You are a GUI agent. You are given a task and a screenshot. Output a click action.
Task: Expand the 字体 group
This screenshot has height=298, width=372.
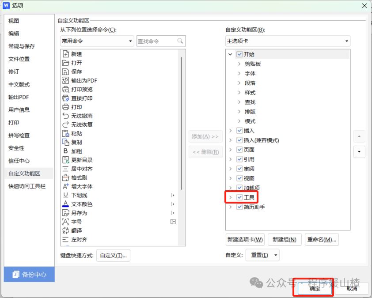[x=239, y=73]
